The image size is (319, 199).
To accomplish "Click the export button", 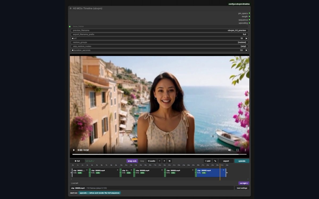I will tap(226, 161).
